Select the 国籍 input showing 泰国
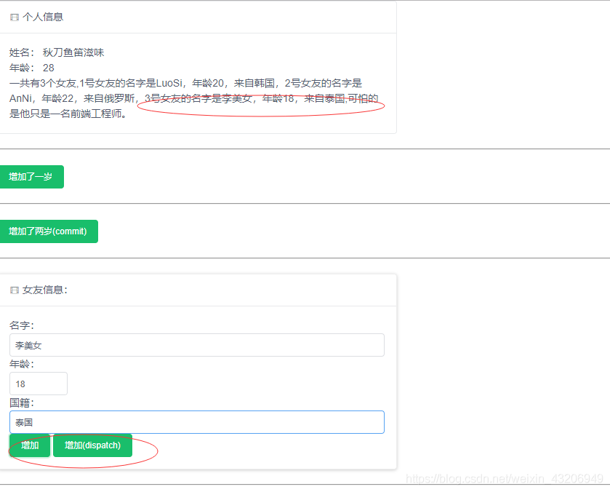Viewport: 610px width, 492px height. click(196, 421)
